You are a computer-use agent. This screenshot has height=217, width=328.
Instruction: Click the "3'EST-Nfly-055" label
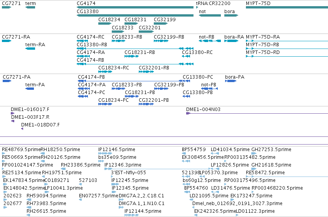(x=129, y=173)
